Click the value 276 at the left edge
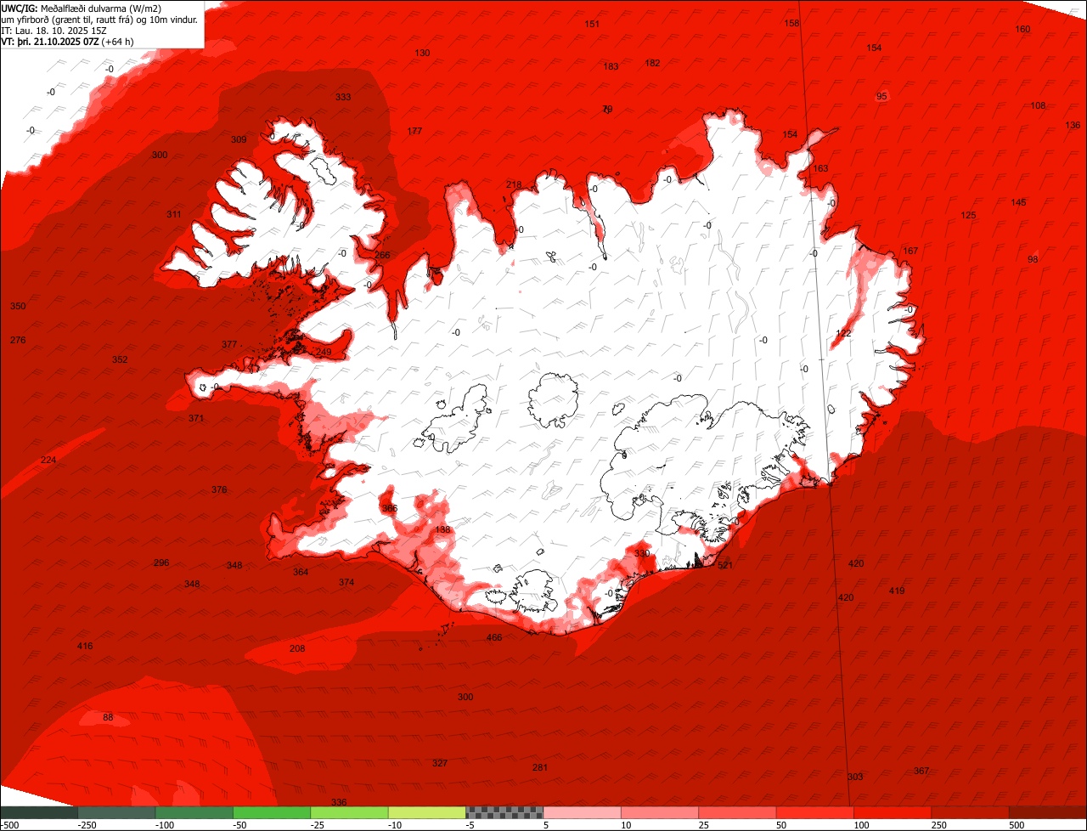Viewport: 1087px width, 831px height. [x=18, y=341]
